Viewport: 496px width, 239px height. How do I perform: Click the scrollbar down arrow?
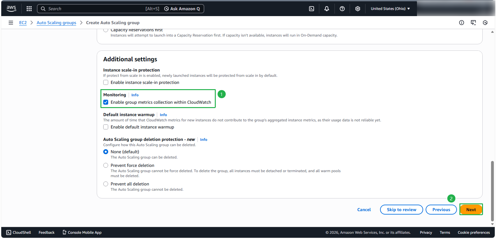coord(492,224)
